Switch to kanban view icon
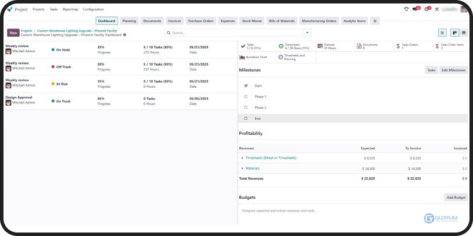This screenshot has height=236, width=473. click(455, 33)
